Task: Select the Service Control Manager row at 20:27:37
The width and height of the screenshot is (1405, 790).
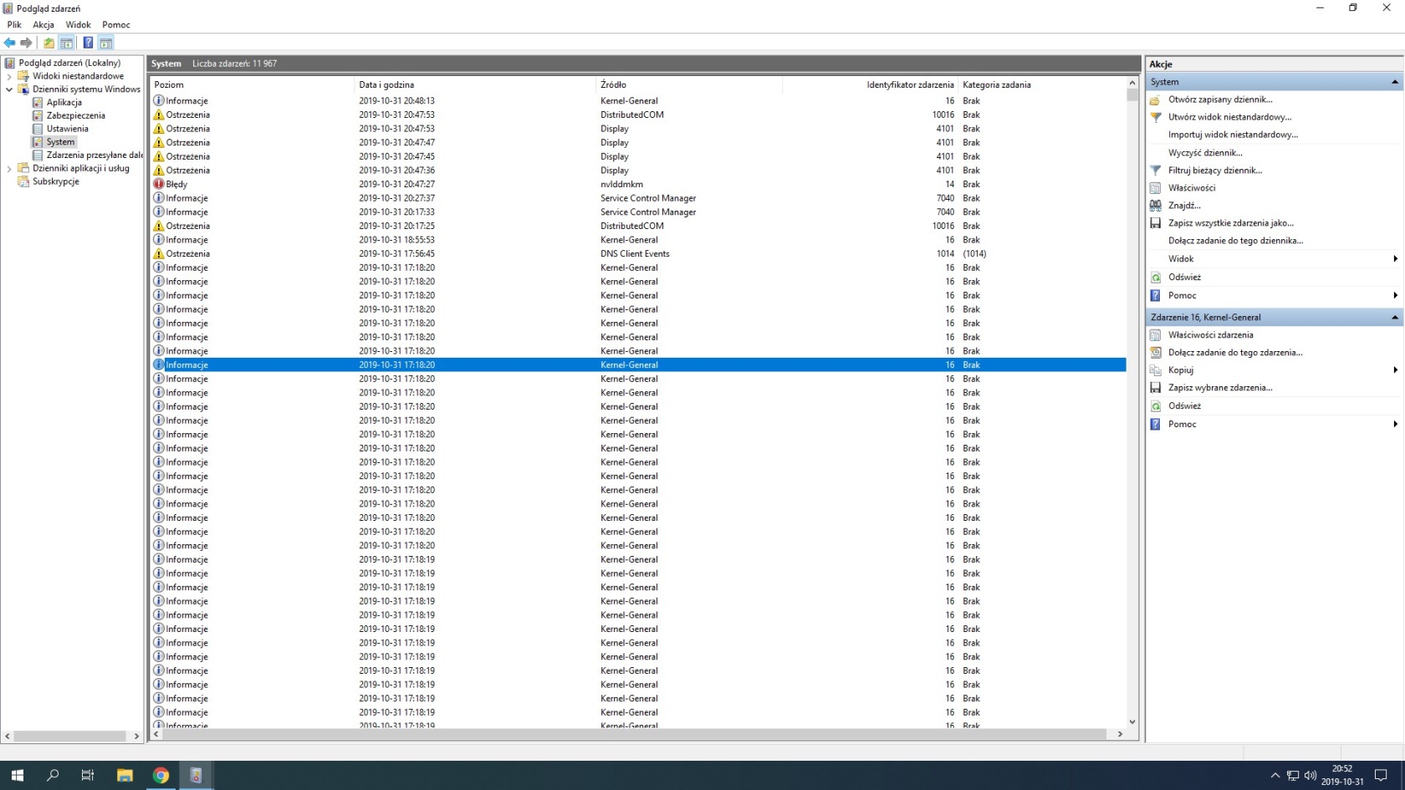Action: click(x=638, y=198)
